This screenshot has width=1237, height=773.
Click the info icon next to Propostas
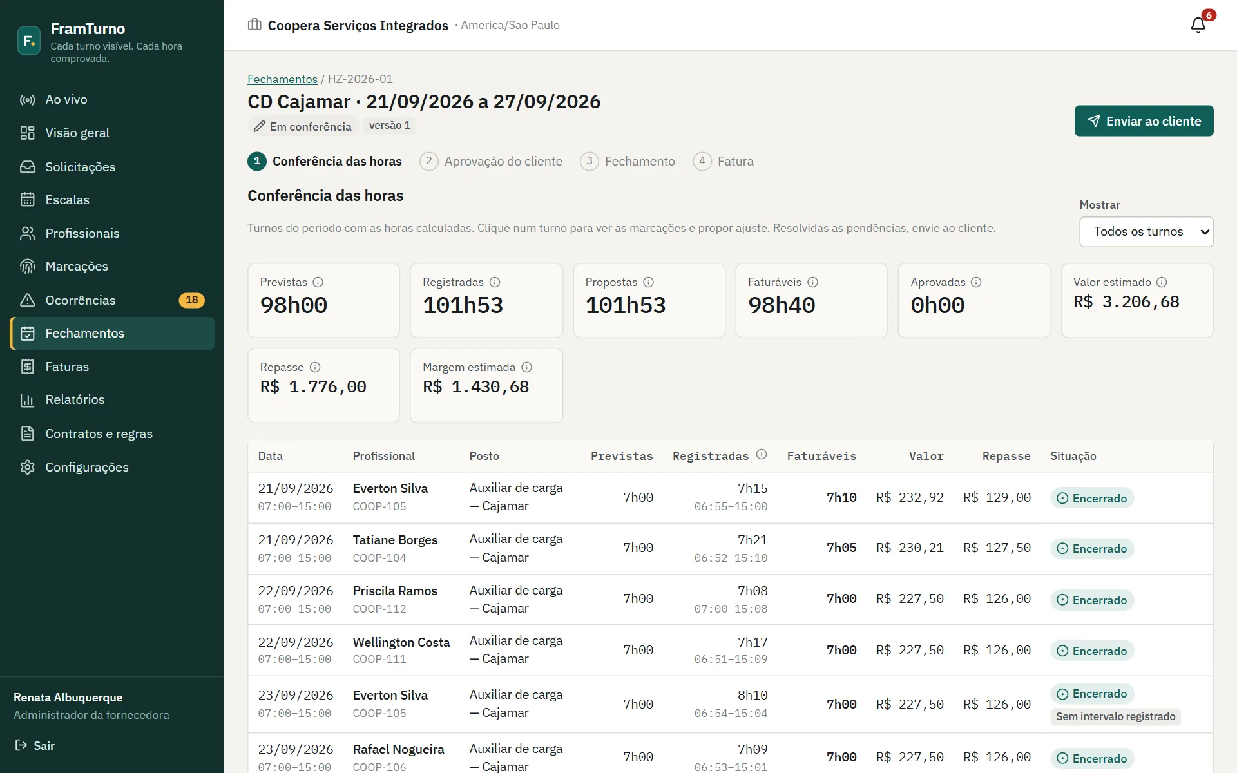tap(649, 282)
